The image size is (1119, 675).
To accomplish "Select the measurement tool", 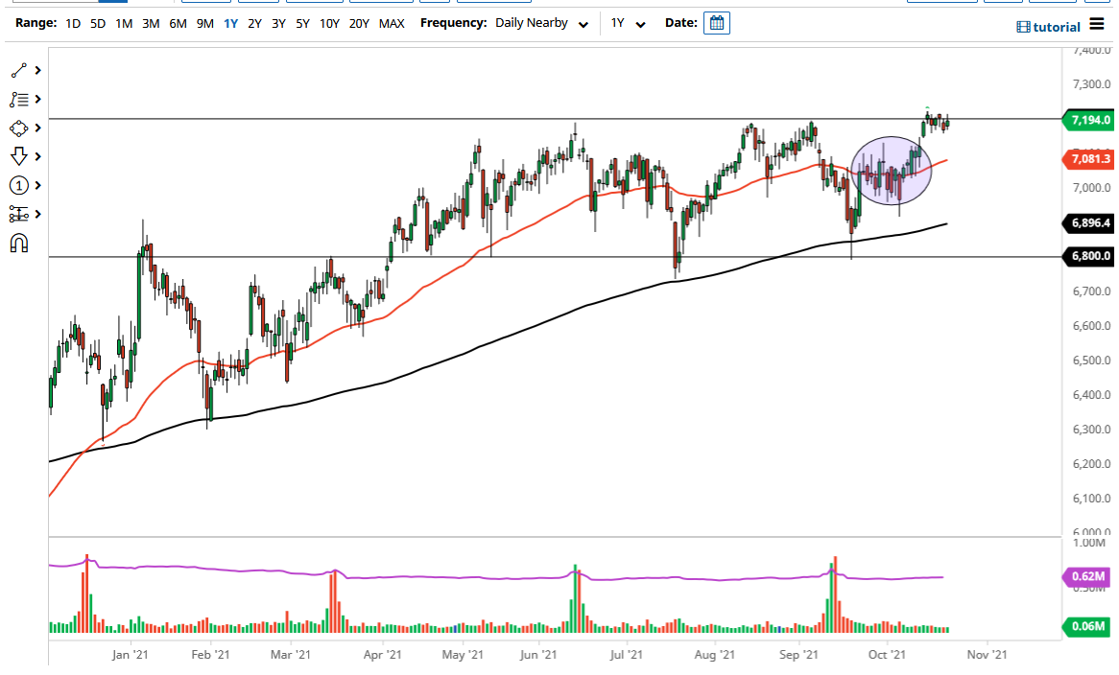I will pyautogui.click(x=19, y=214).
